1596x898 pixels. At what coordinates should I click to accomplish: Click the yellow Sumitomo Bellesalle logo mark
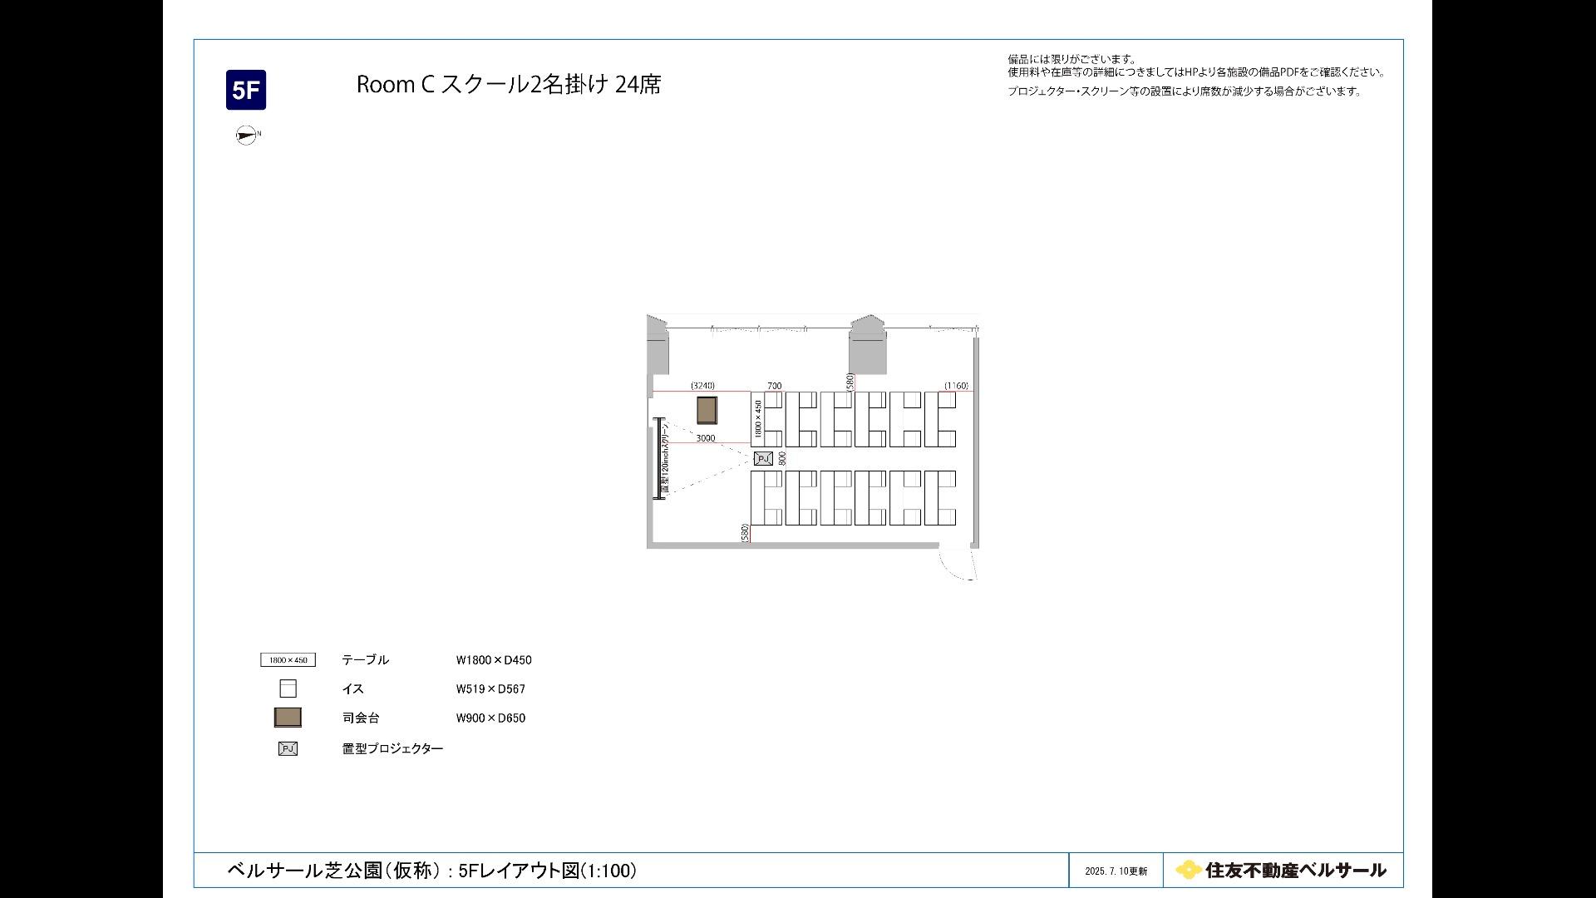pyautogui.click(x=1188, y=870)
